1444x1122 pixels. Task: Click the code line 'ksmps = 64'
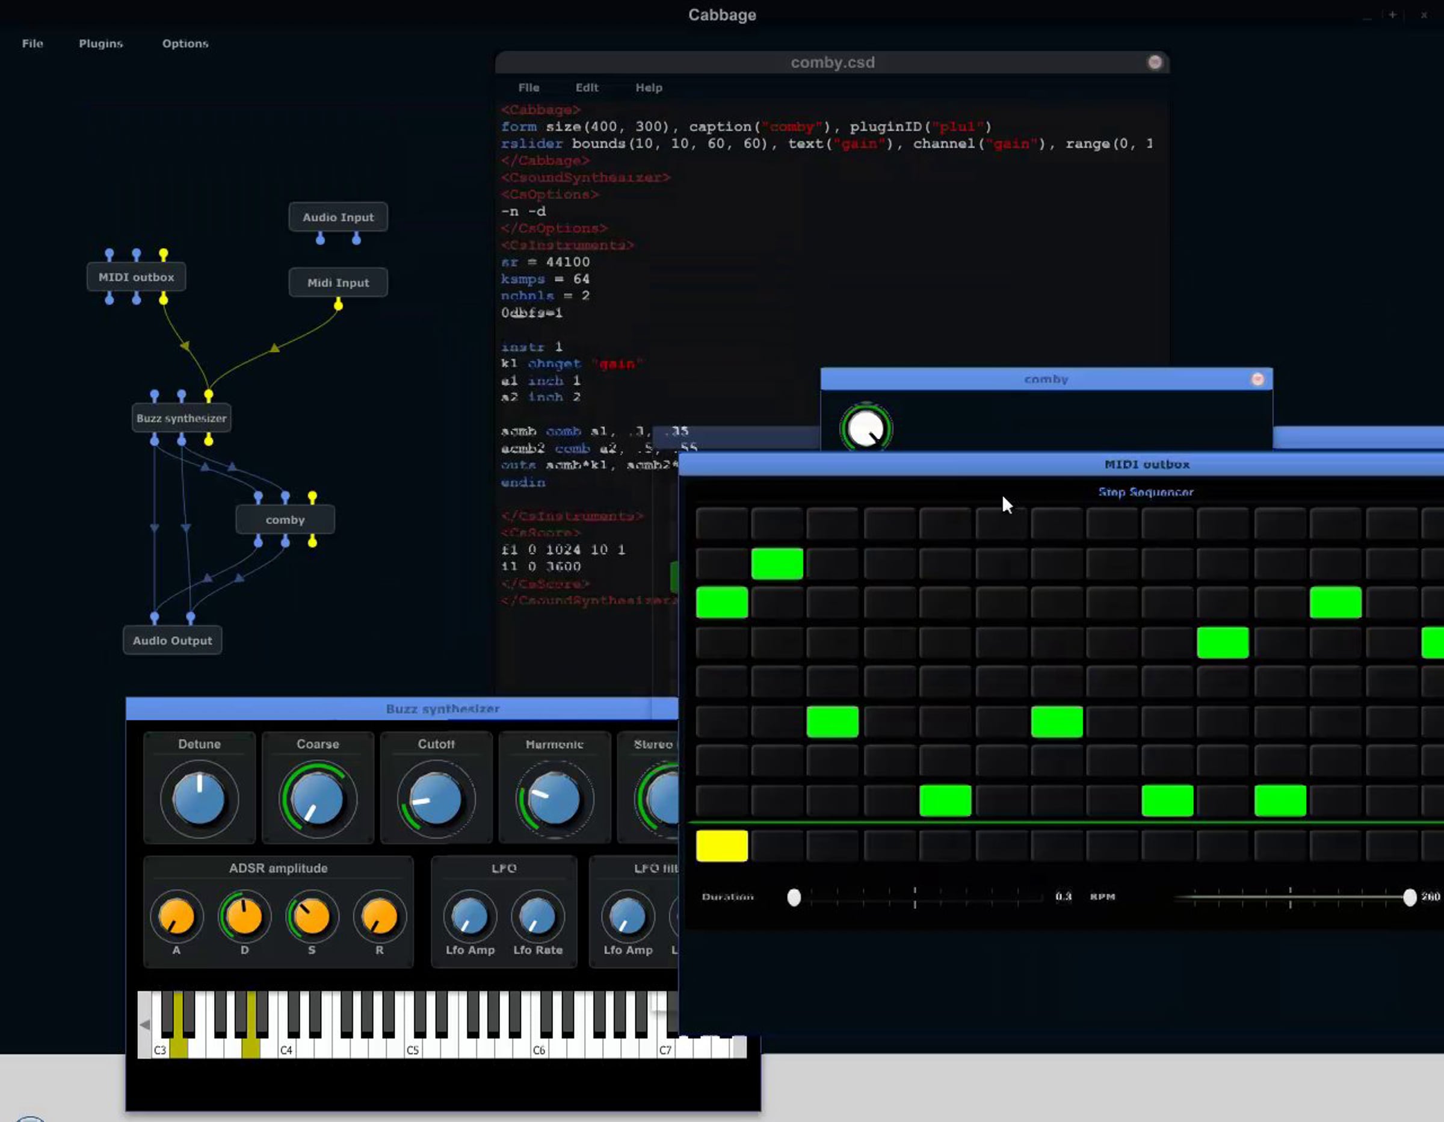point(545,279)
